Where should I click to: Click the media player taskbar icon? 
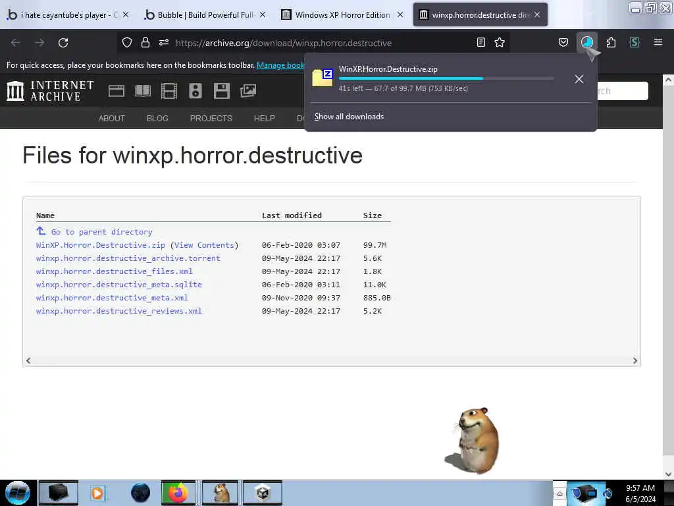[98, 493]
